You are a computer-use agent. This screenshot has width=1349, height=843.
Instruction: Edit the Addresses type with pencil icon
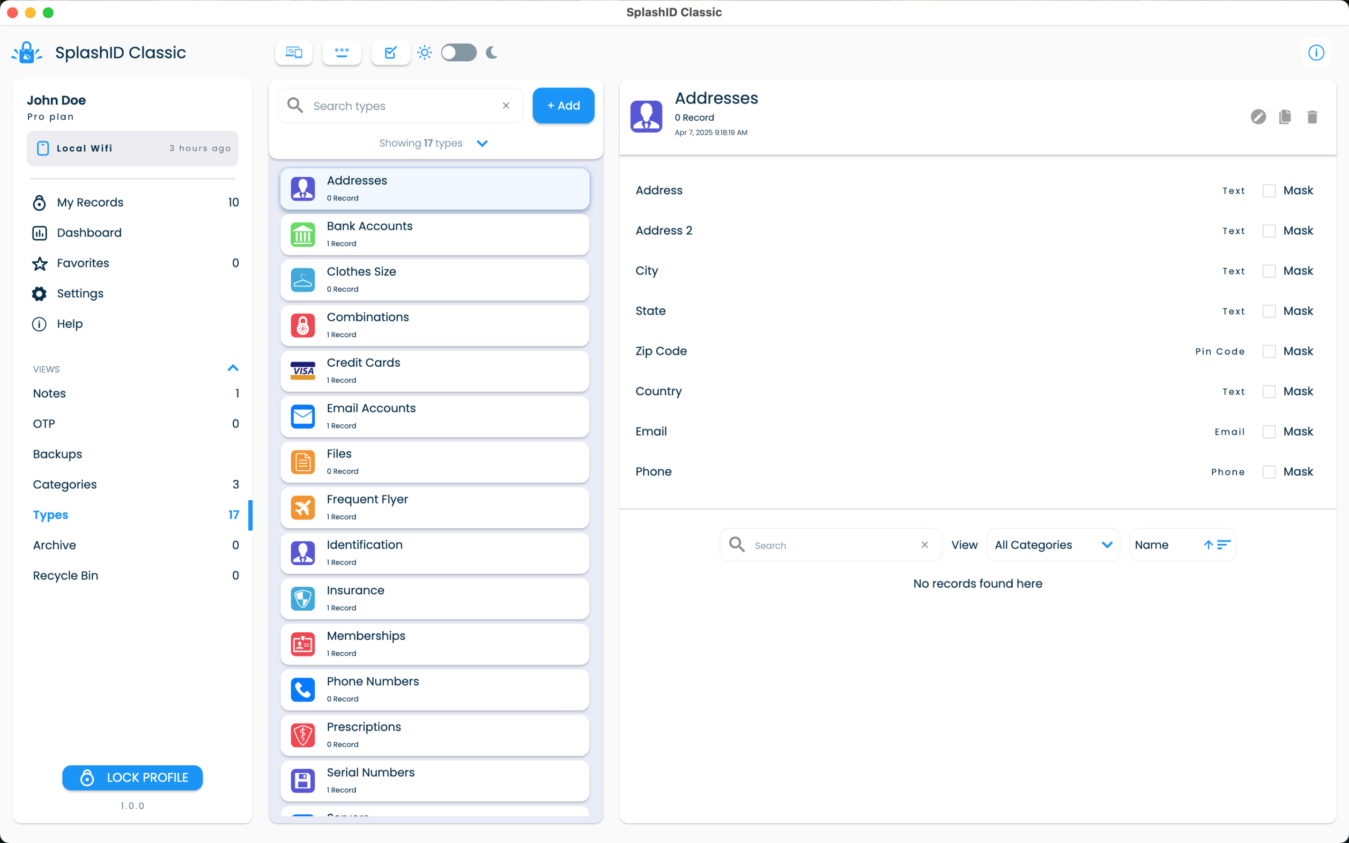(x=1258, y=117)
